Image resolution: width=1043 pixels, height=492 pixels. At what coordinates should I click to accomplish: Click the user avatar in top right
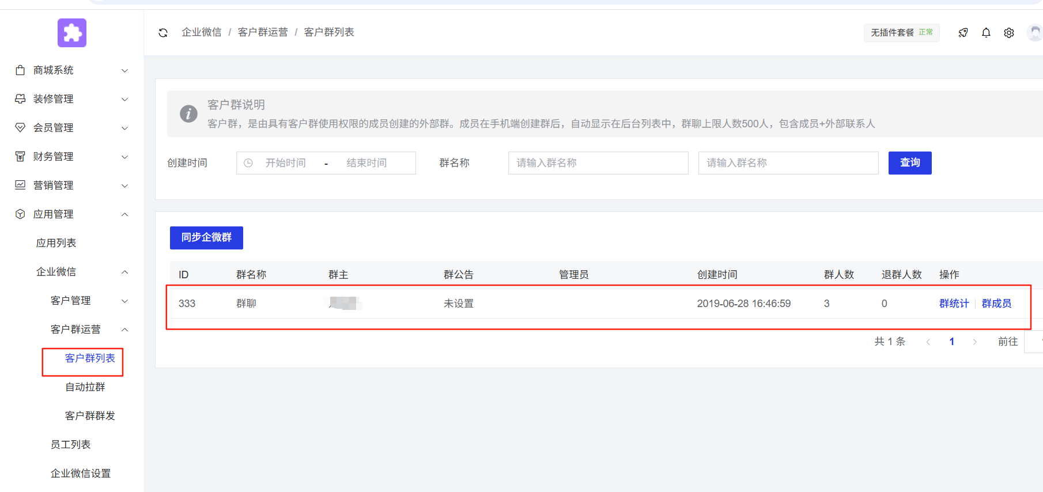[1035, 32]
